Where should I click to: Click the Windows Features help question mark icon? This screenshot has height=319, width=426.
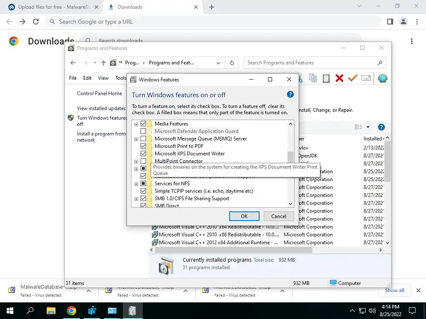pyautogui.click(x=290, y=94)
